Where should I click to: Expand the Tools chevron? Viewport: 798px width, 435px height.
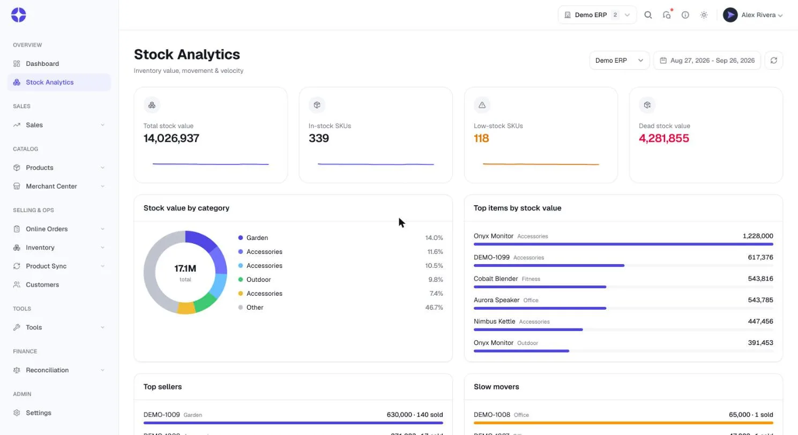[x=102, y=327]
